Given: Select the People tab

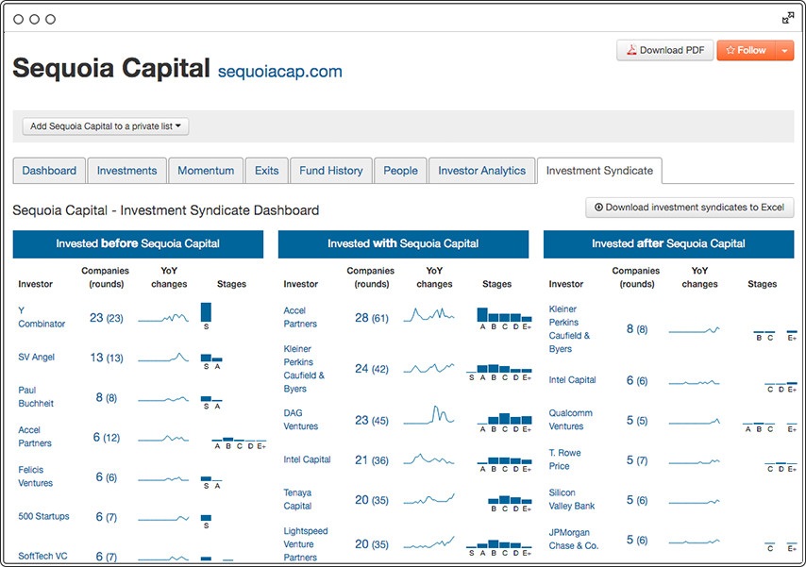Looking at the screenshot, I should [400, 171].
